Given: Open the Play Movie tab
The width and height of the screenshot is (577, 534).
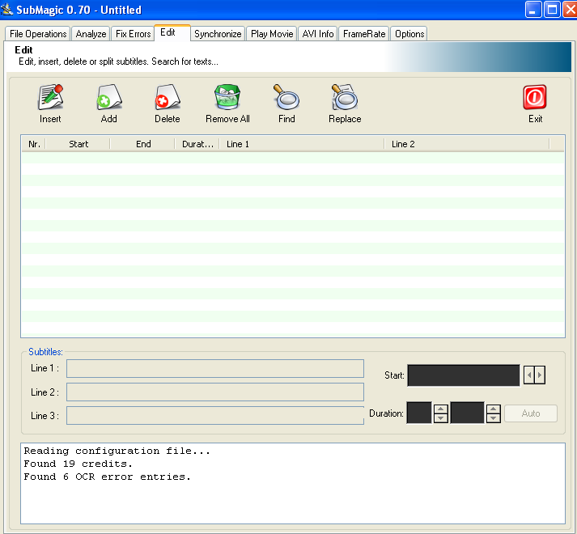Looking at the screenshot, I should click(x=272, y=34).
